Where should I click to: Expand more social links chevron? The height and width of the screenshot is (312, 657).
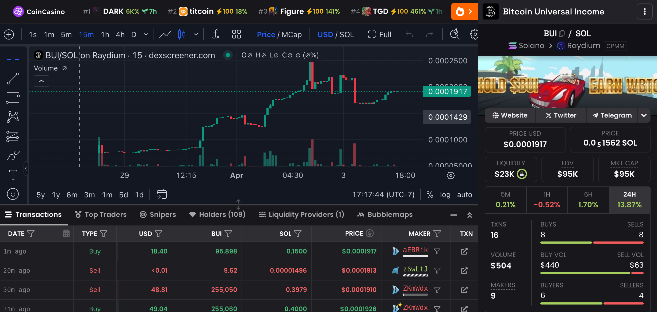point(644,115)
